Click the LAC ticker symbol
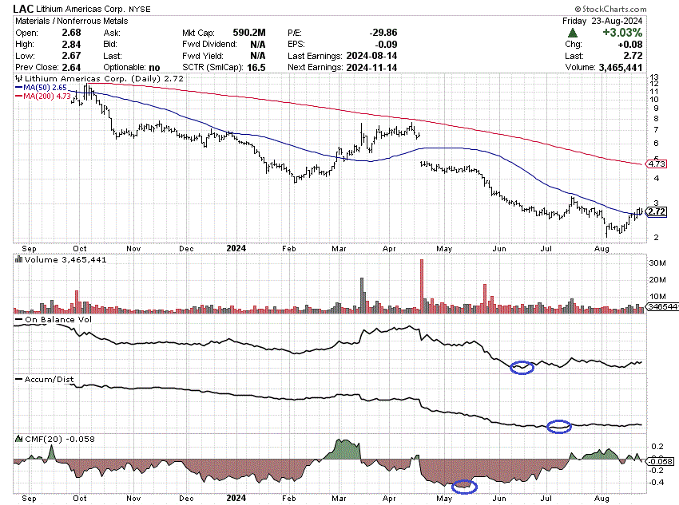 (x=23, y=9)
